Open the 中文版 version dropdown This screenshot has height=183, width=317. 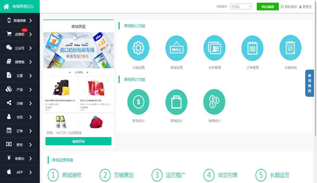tap(241, 6)
